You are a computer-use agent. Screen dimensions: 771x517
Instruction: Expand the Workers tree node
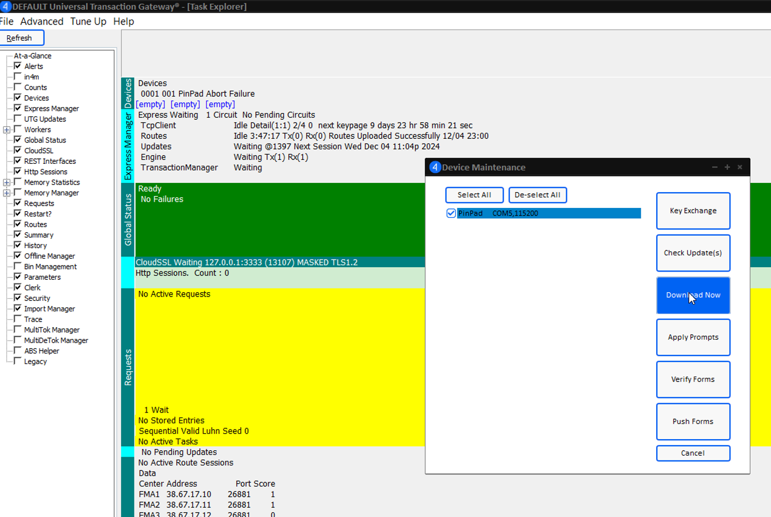7,130
